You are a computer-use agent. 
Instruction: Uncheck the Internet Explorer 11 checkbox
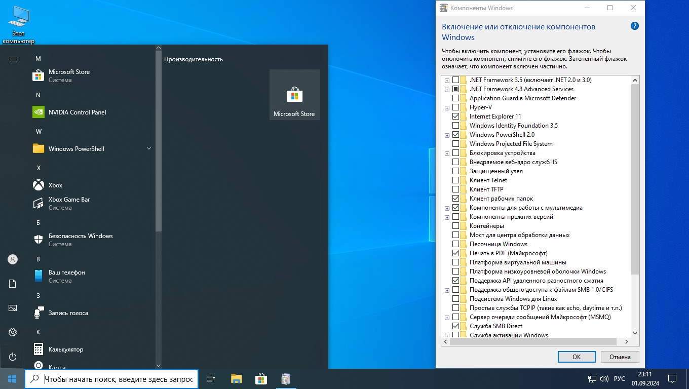[455, 116]
